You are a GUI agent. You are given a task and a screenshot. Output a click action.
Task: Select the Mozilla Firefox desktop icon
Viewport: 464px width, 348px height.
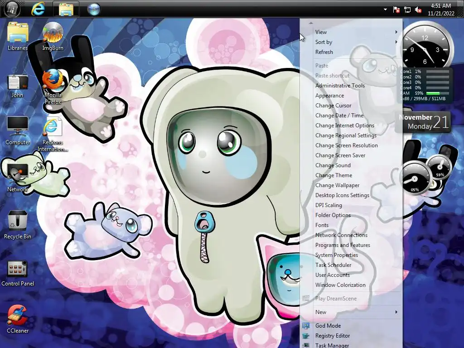point(53,87)
